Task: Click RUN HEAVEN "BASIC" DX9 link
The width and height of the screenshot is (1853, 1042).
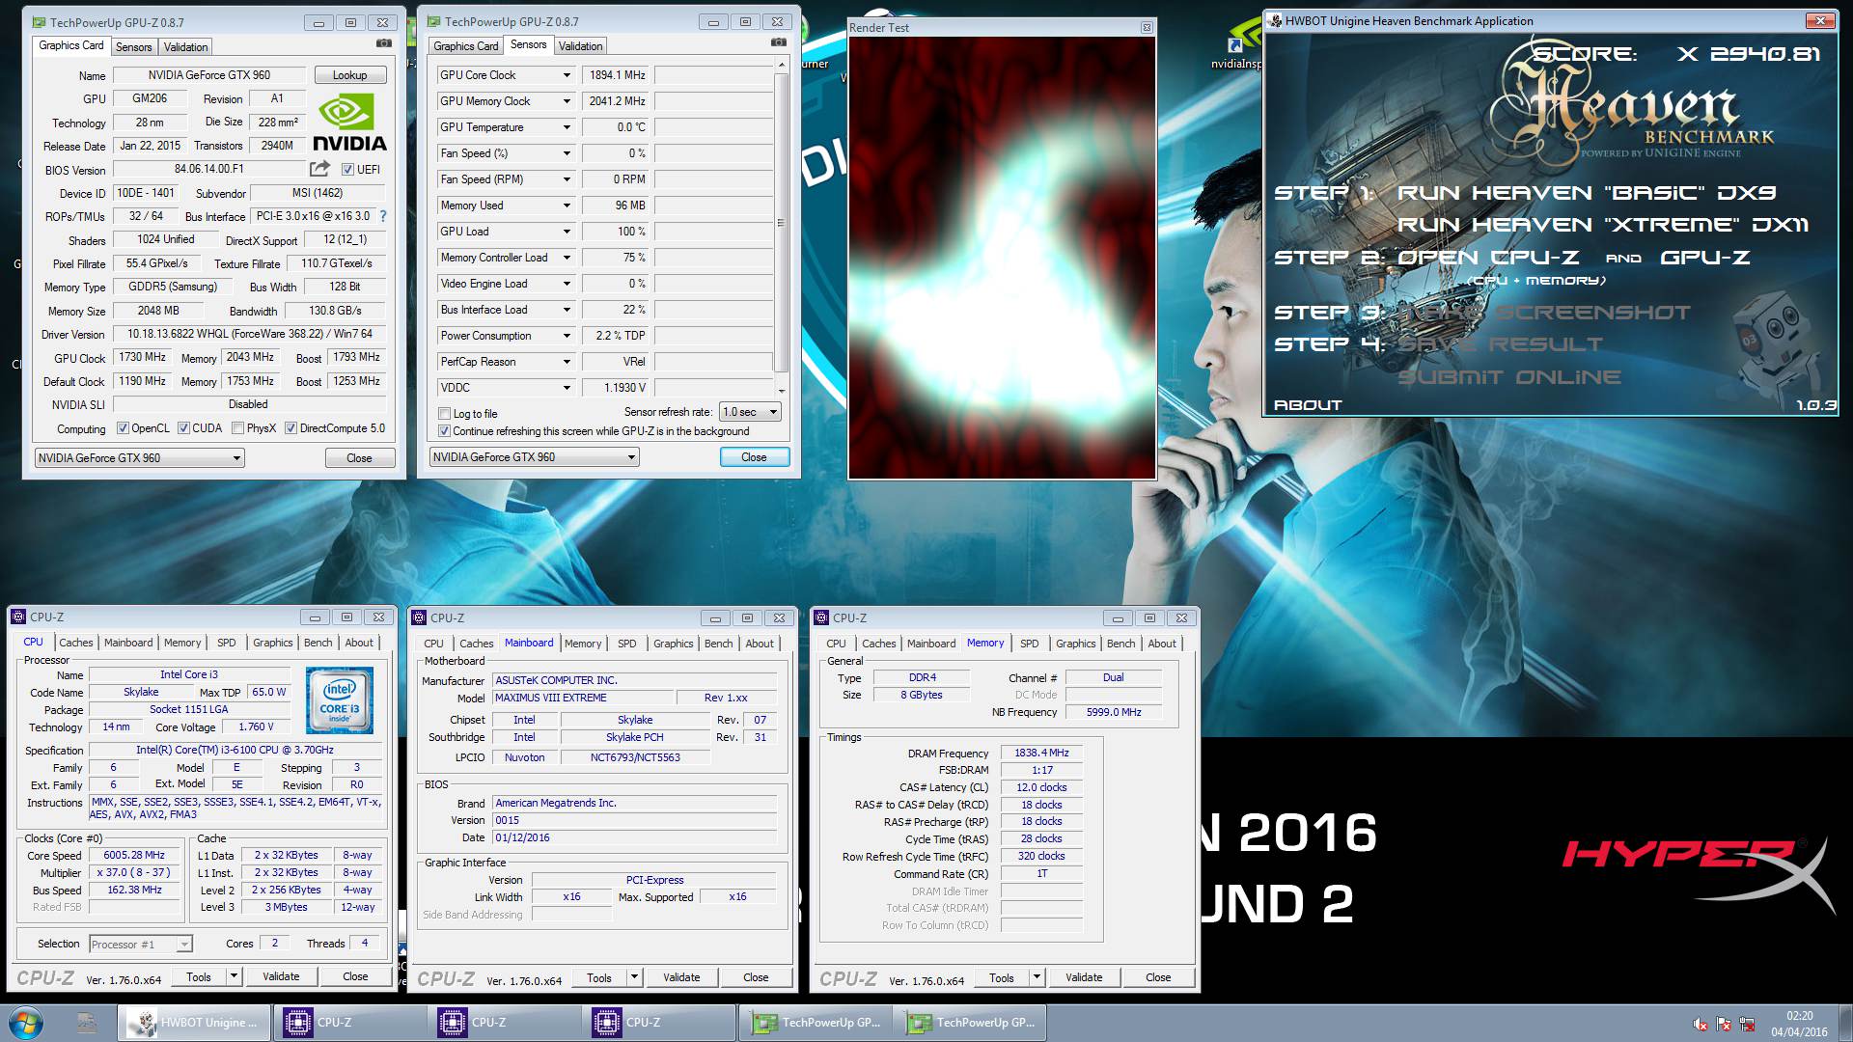Action: [1587, 193]
